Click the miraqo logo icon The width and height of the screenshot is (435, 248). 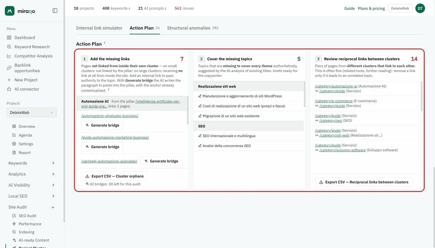click(10, 11)
